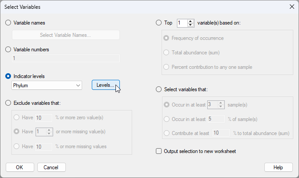Check Output selection to new worksheet
Screen dimensions: 299x178
[159, 151]
